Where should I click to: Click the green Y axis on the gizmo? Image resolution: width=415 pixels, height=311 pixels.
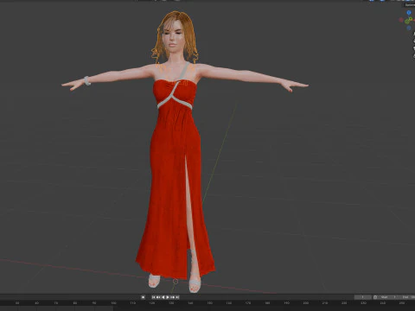point(411,19)
